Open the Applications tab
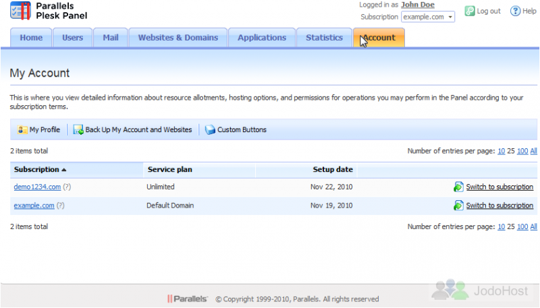540x308 pixels. pos(262,38)
